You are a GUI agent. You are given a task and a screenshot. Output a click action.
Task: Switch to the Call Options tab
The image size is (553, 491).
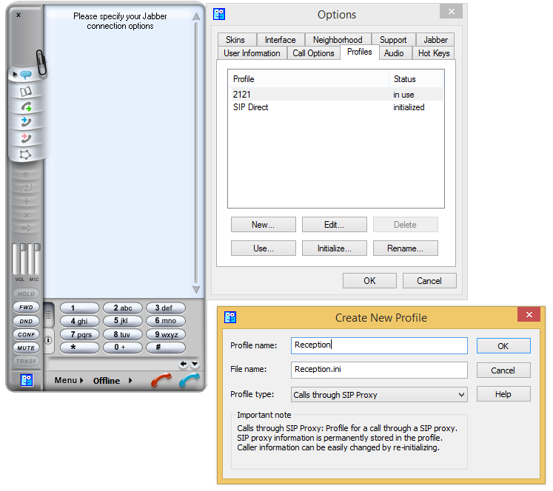[313, 53]
